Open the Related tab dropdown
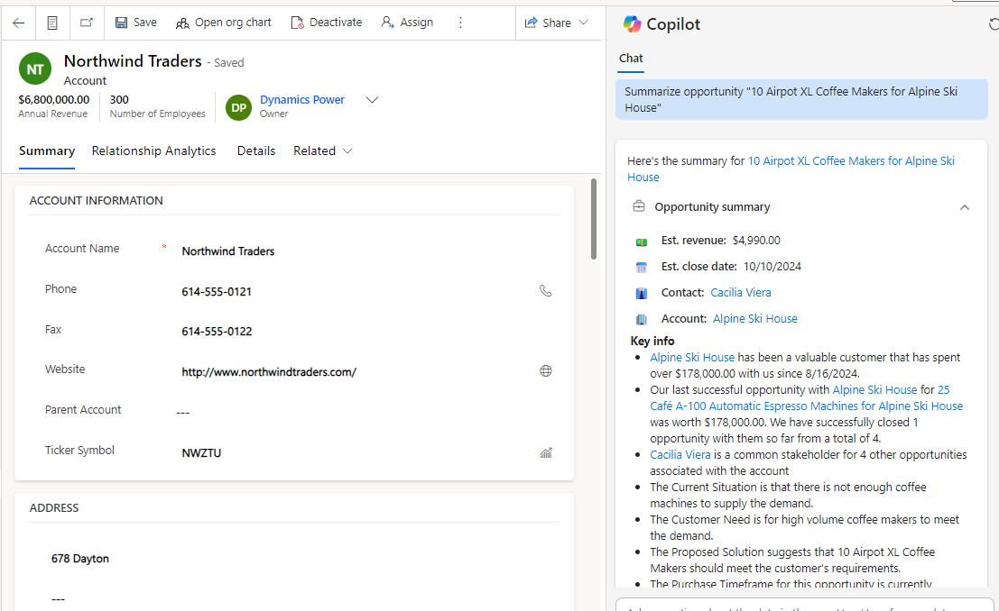 tap(322, 150)
